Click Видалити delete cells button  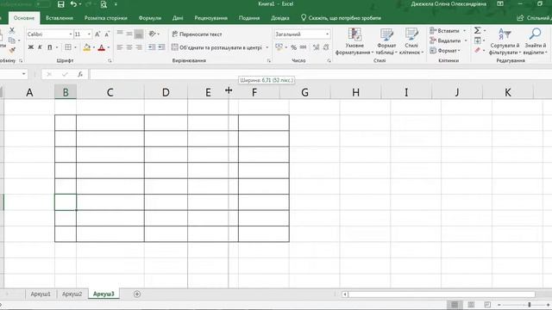point(445,40)
